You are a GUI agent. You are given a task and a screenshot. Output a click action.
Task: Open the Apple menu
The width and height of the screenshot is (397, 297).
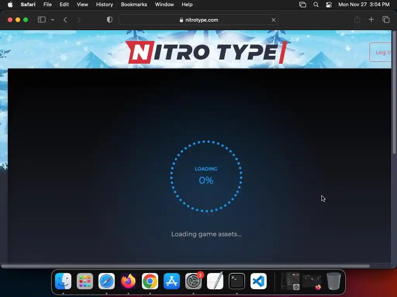(10, 5)
